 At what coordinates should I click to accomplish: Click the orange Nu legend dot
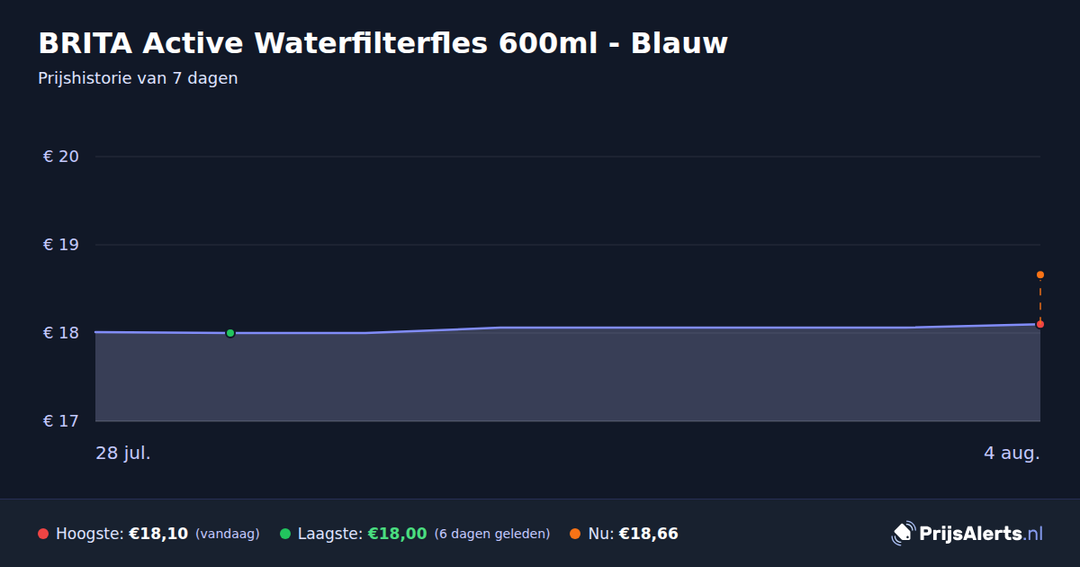pos(575,534)
